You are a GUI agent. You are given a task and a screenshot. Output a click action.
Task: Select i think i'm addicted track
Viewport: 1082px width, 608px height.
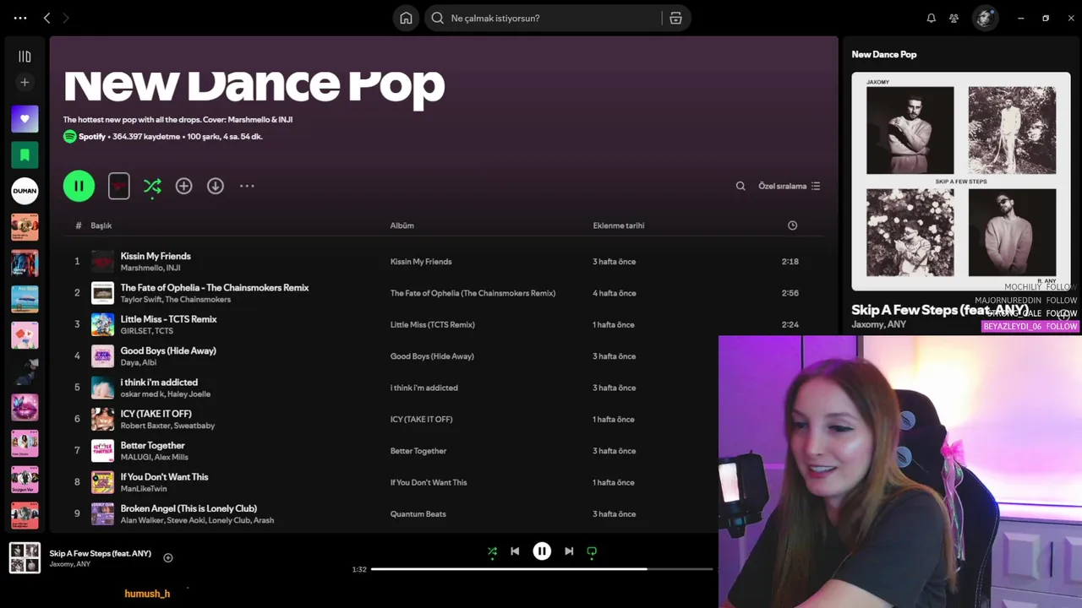point(159,383)
